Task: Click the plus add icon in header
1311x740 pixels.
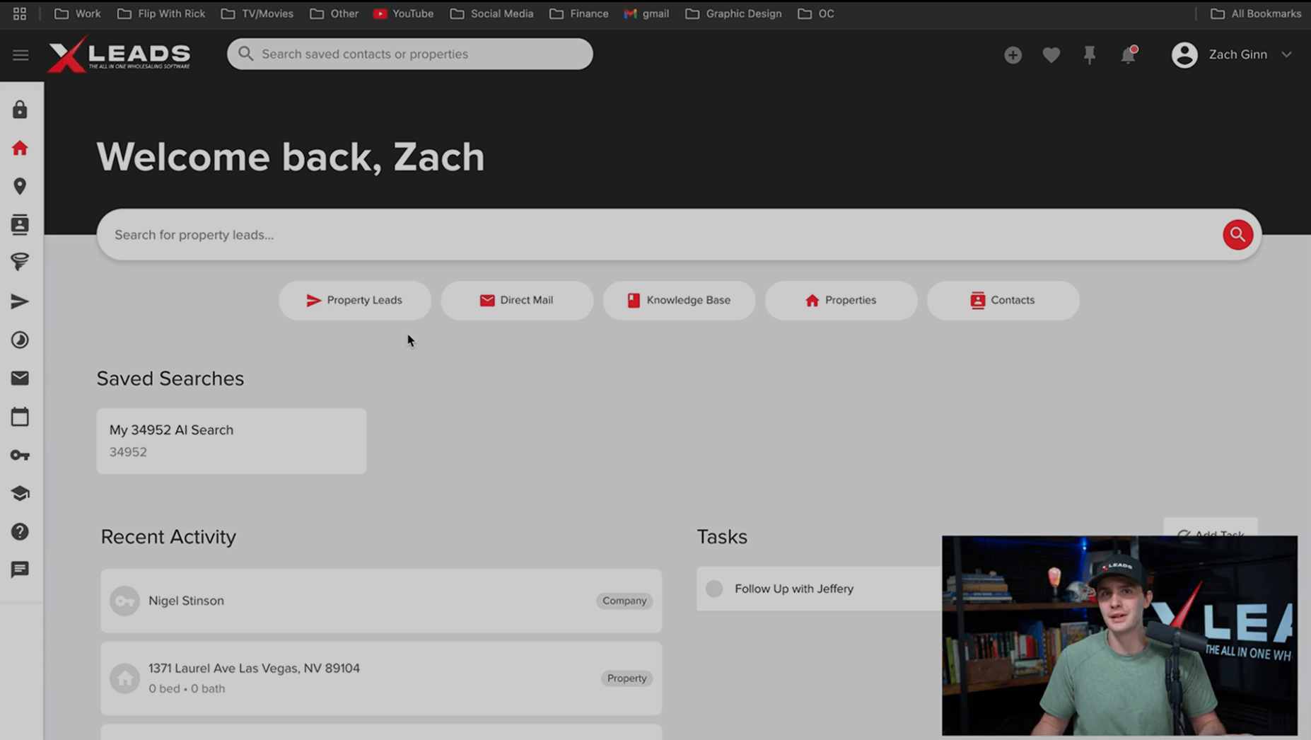Action: tap(1013, 54)
